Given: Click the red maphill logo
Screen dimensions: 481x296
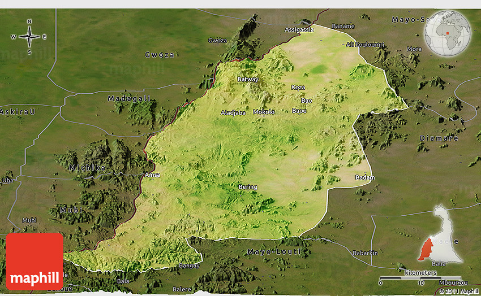Looking at the screenshot, I should click(x=35, y=262).
